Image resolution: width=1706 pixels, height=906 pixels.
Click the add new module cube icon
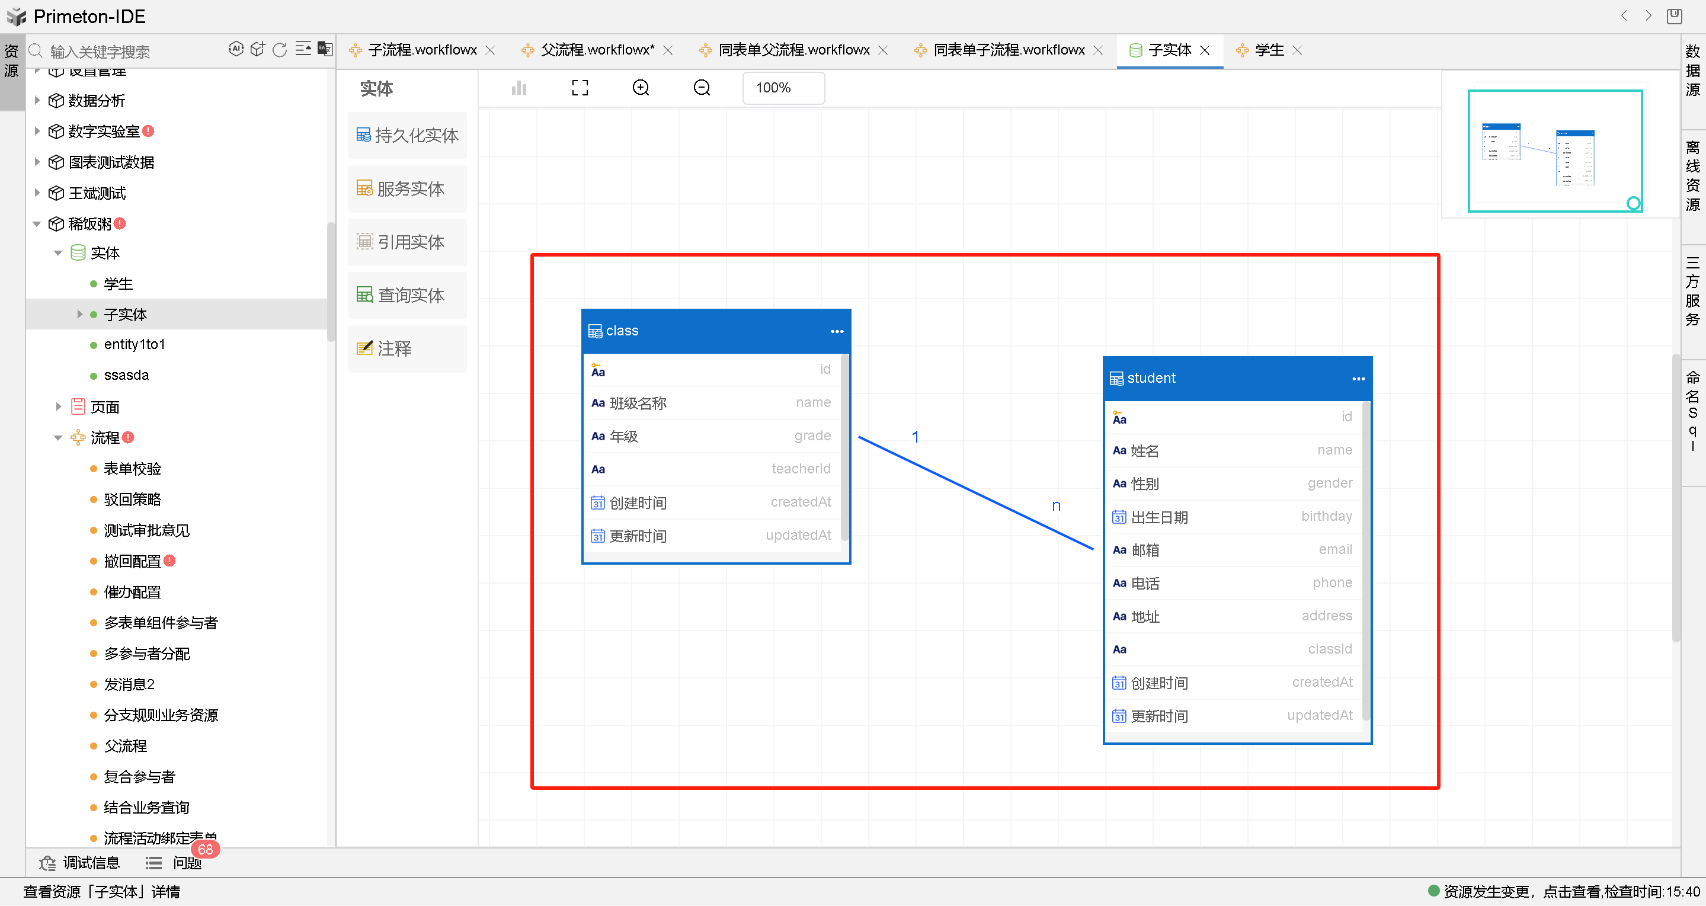(x=258, y=49)
